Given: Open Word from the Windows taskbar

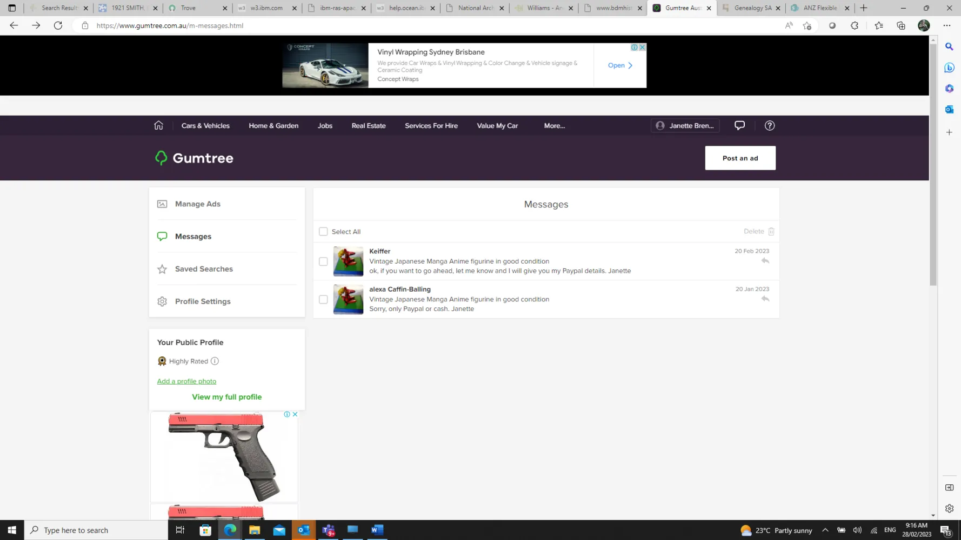Looking at the screenshot, I should (x=377, y=530).
